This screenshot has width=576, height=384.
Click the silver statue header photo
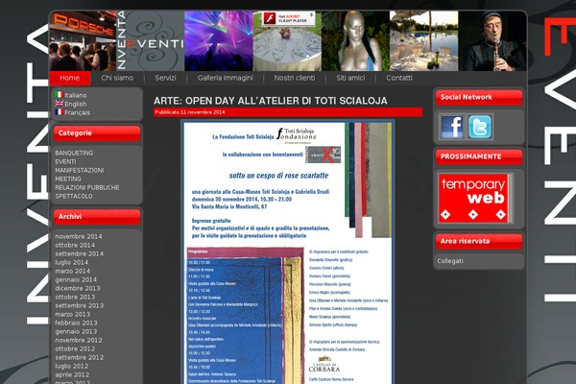[355, 40]
